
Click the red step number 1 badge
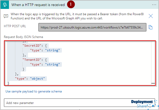pyautogui.click(x=71, y=4)
